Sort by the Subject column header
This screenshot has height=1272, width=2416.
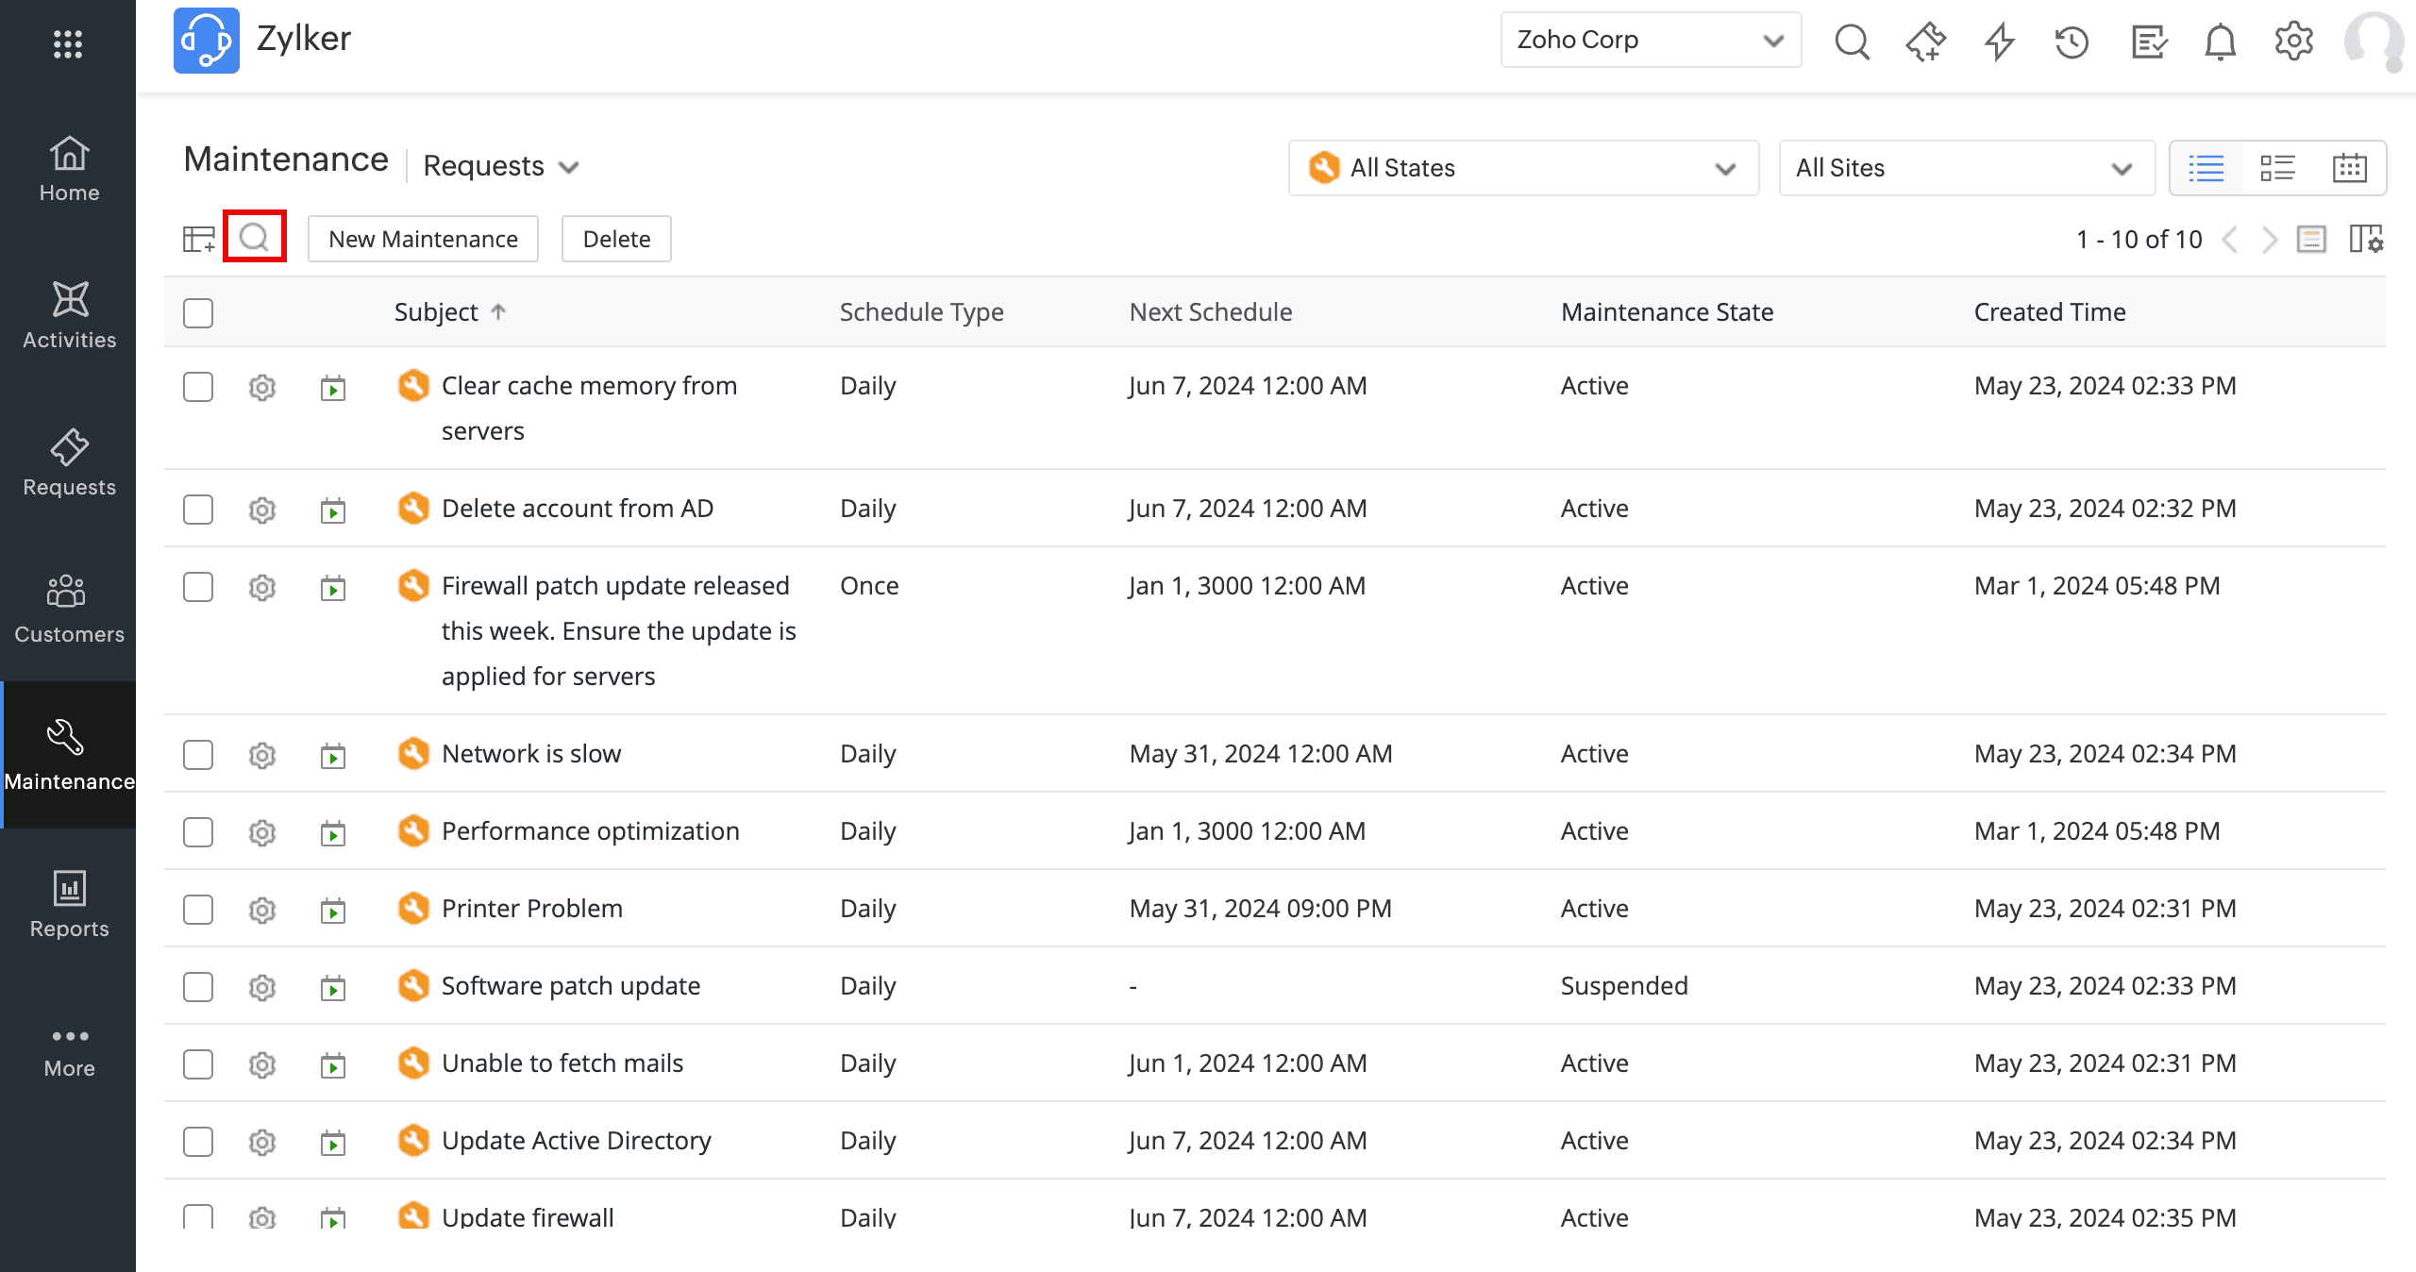pyautogui.click(x=436, y=312)
